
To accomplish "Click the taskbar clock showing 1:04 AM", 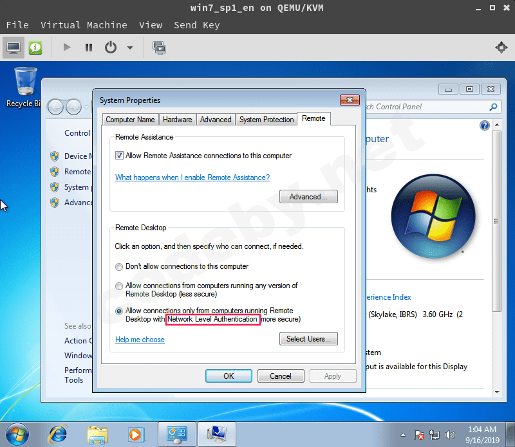I will tap(482, 435).
